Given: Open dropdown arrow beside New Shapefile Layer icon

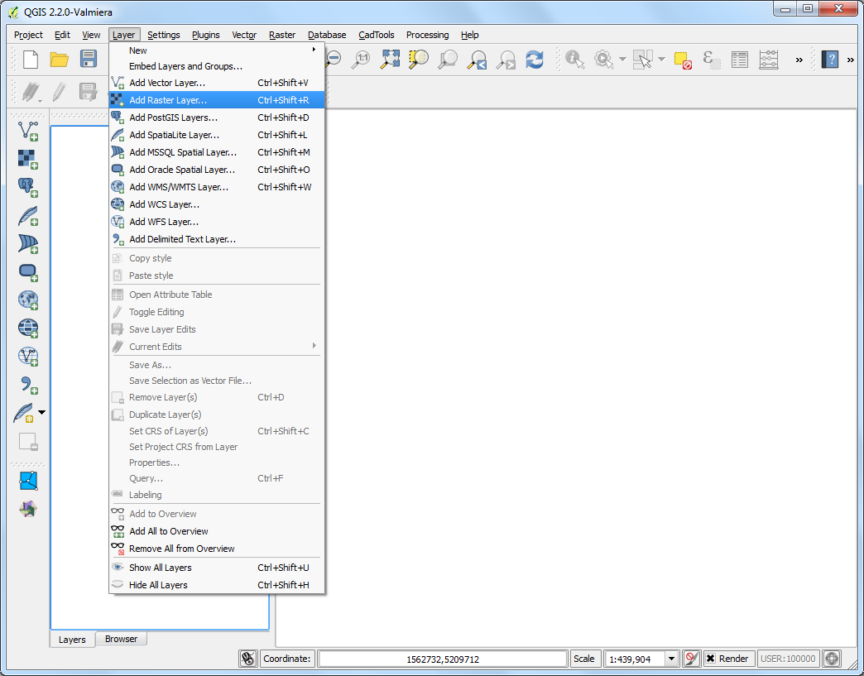Looking at the screenshot, I should (x=42, y=412).
